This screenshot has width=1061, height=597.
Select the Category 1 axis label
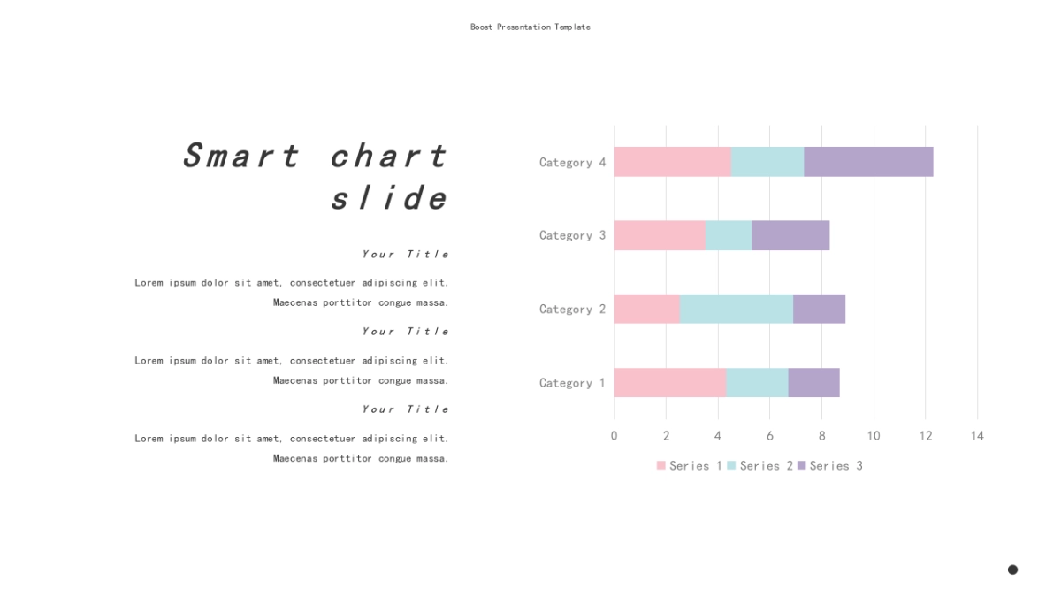click(x=573, y=383)
